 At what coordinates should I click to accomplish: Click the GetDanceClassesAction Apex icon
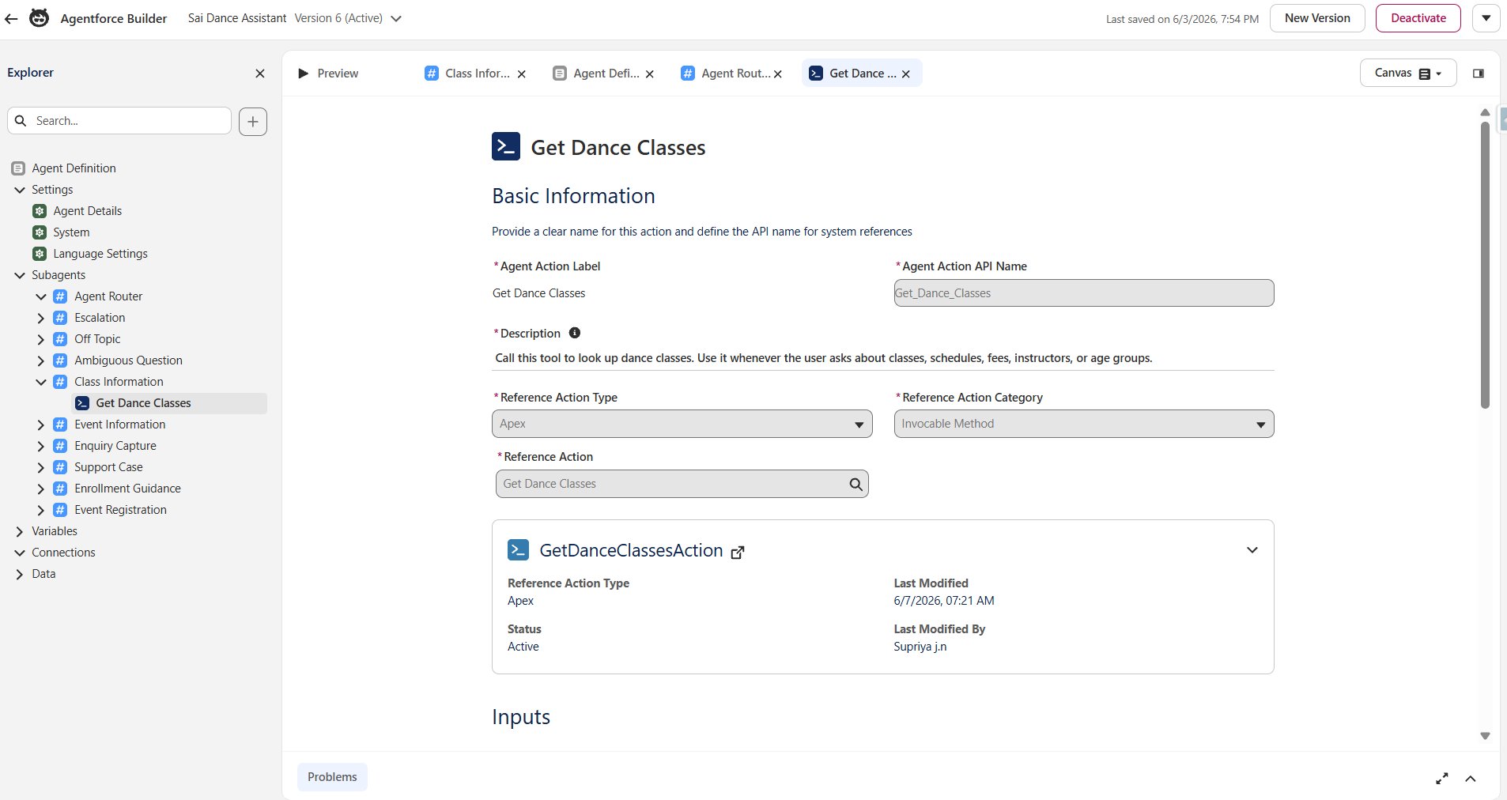coord(518,549)
